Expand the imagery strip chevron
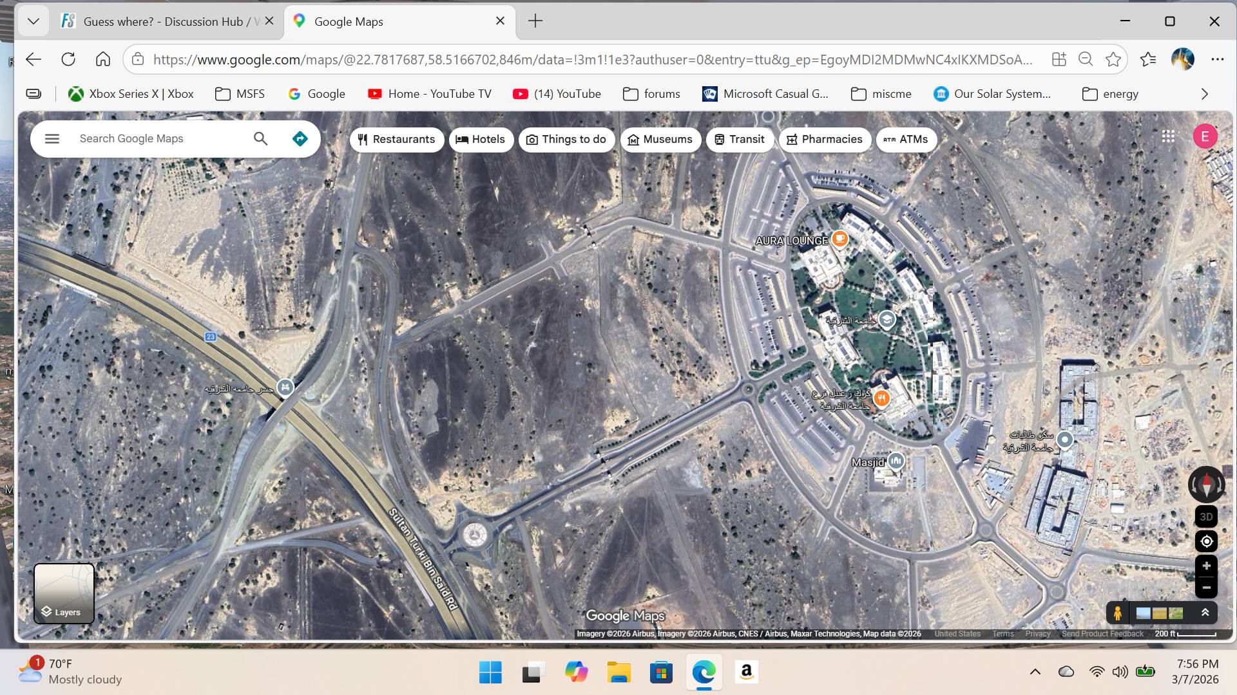The height and width of the screenshot is (695, 1237). point(1205,613)
